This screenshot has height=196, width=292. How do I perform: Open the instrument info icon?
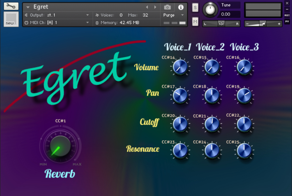[x=181, y=7]
